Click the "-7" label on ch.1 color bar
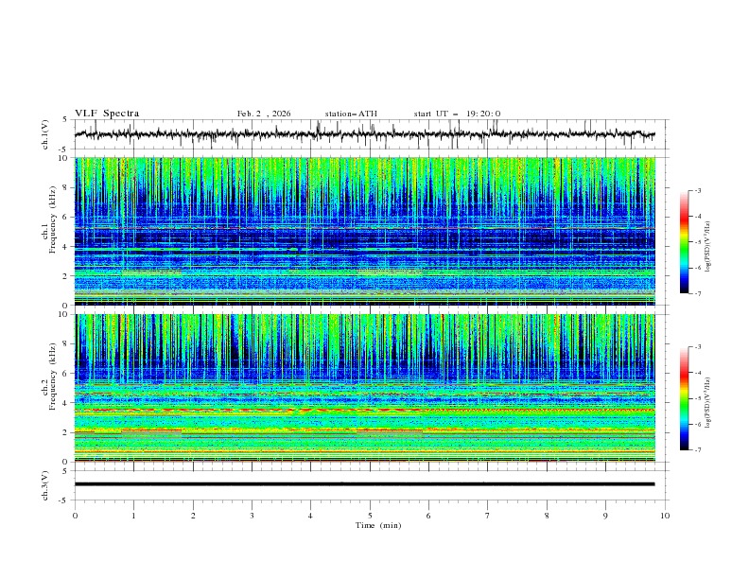 (697, 293)
